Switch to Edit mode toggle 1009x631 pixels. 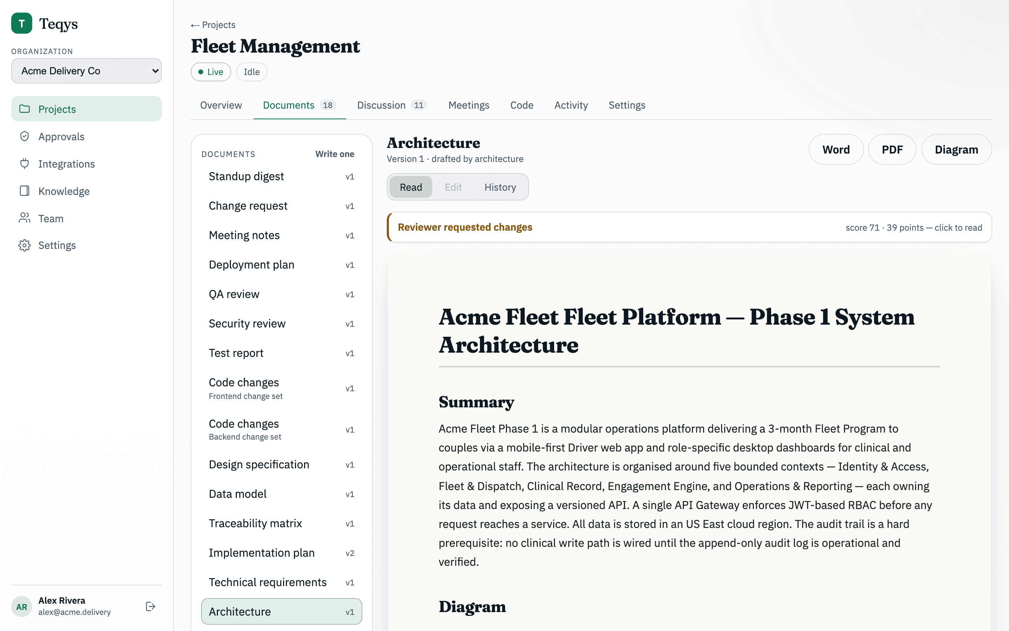(x=453, y=187)
